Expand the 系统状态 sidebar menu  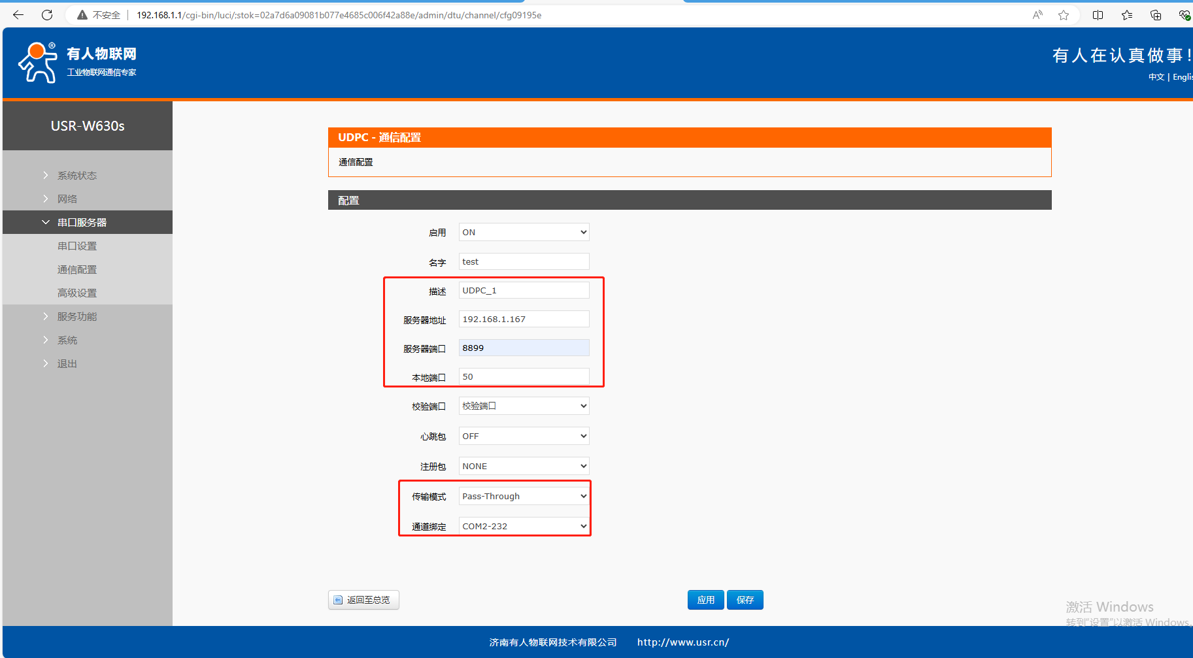(76, 176)
